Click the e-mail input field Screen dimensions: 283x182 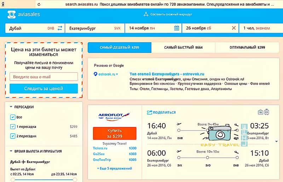pos(44,77)
